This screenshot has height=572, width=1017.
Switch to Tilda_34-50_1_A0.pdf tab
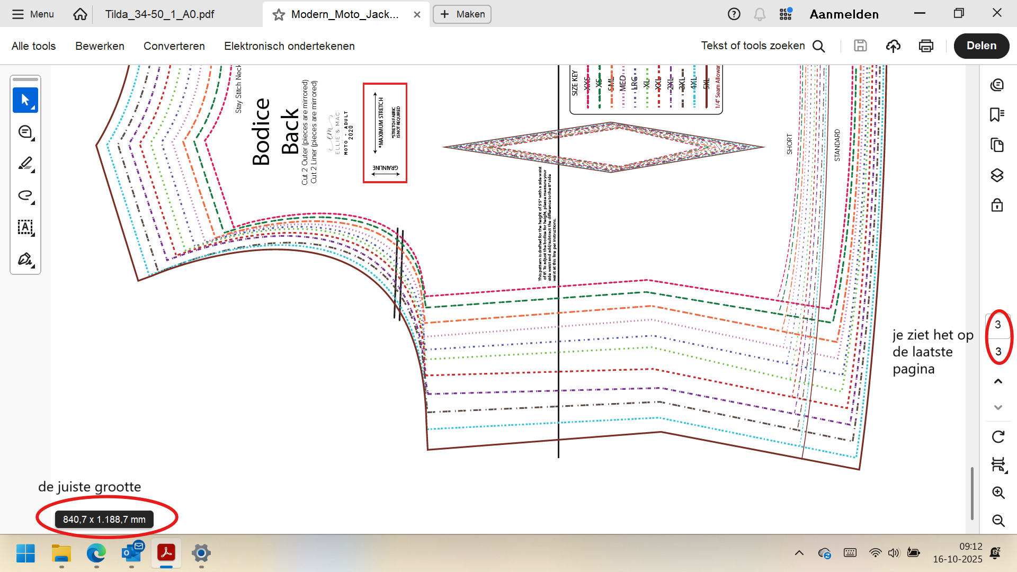tap(159, 14)
